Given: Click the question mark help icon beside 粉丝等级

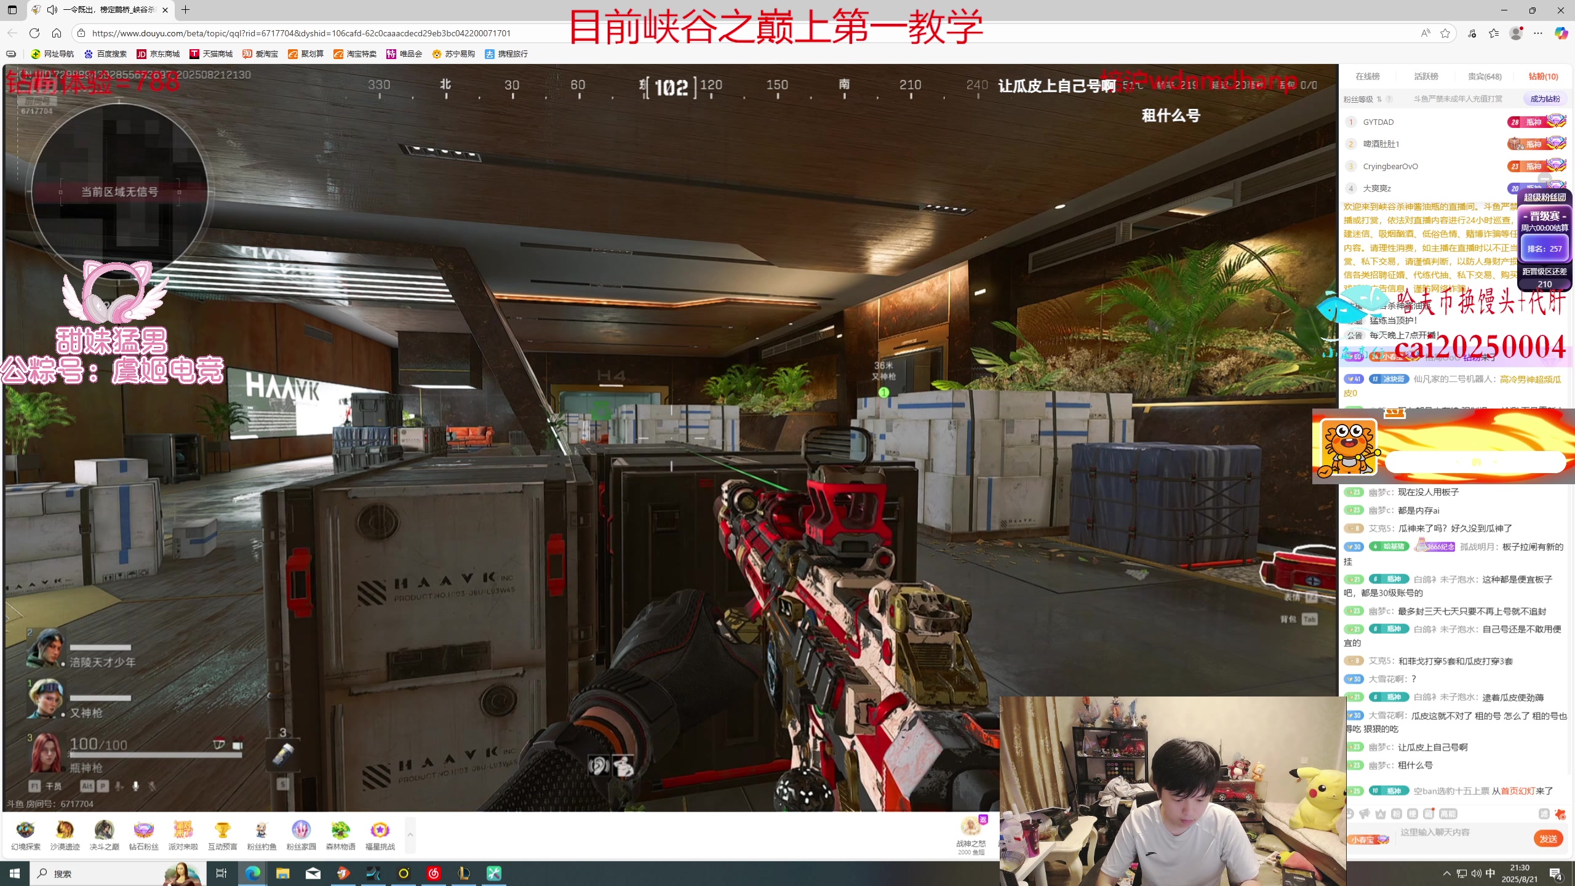Looking at the screenshot, I should pos(1389,99).
